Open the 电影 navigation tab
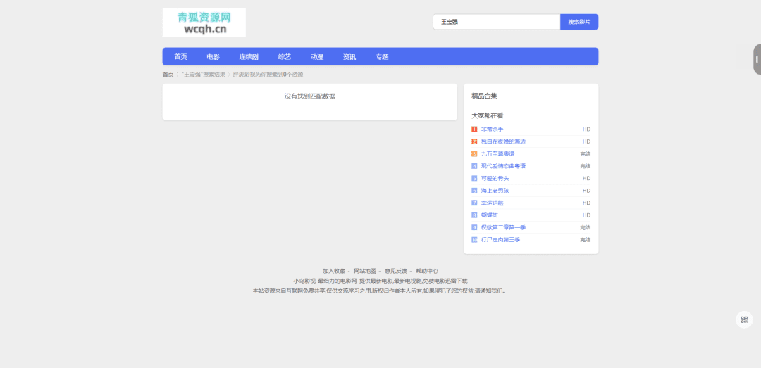This screenshot has height=368, width=761. [x=213, y=57]
